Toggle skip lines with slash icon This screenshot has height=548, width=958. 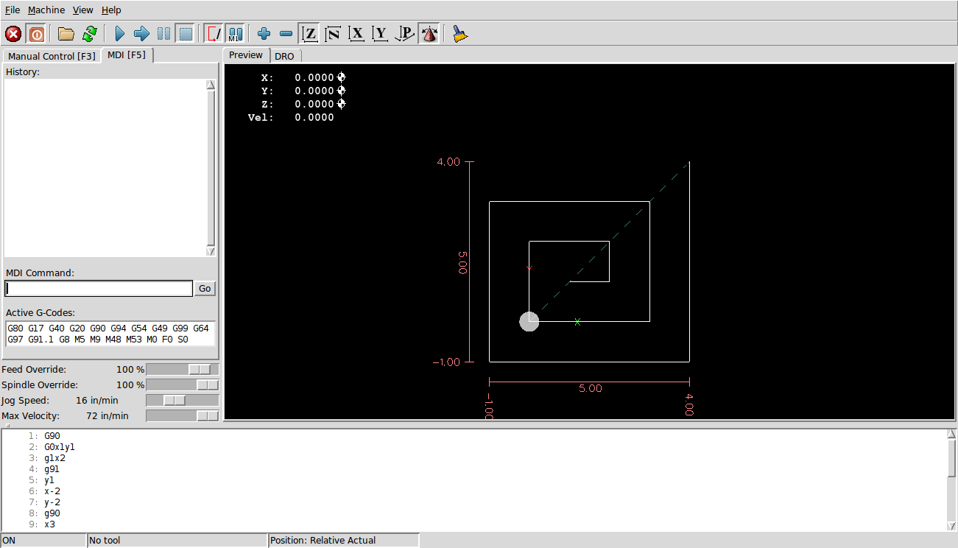214,34
